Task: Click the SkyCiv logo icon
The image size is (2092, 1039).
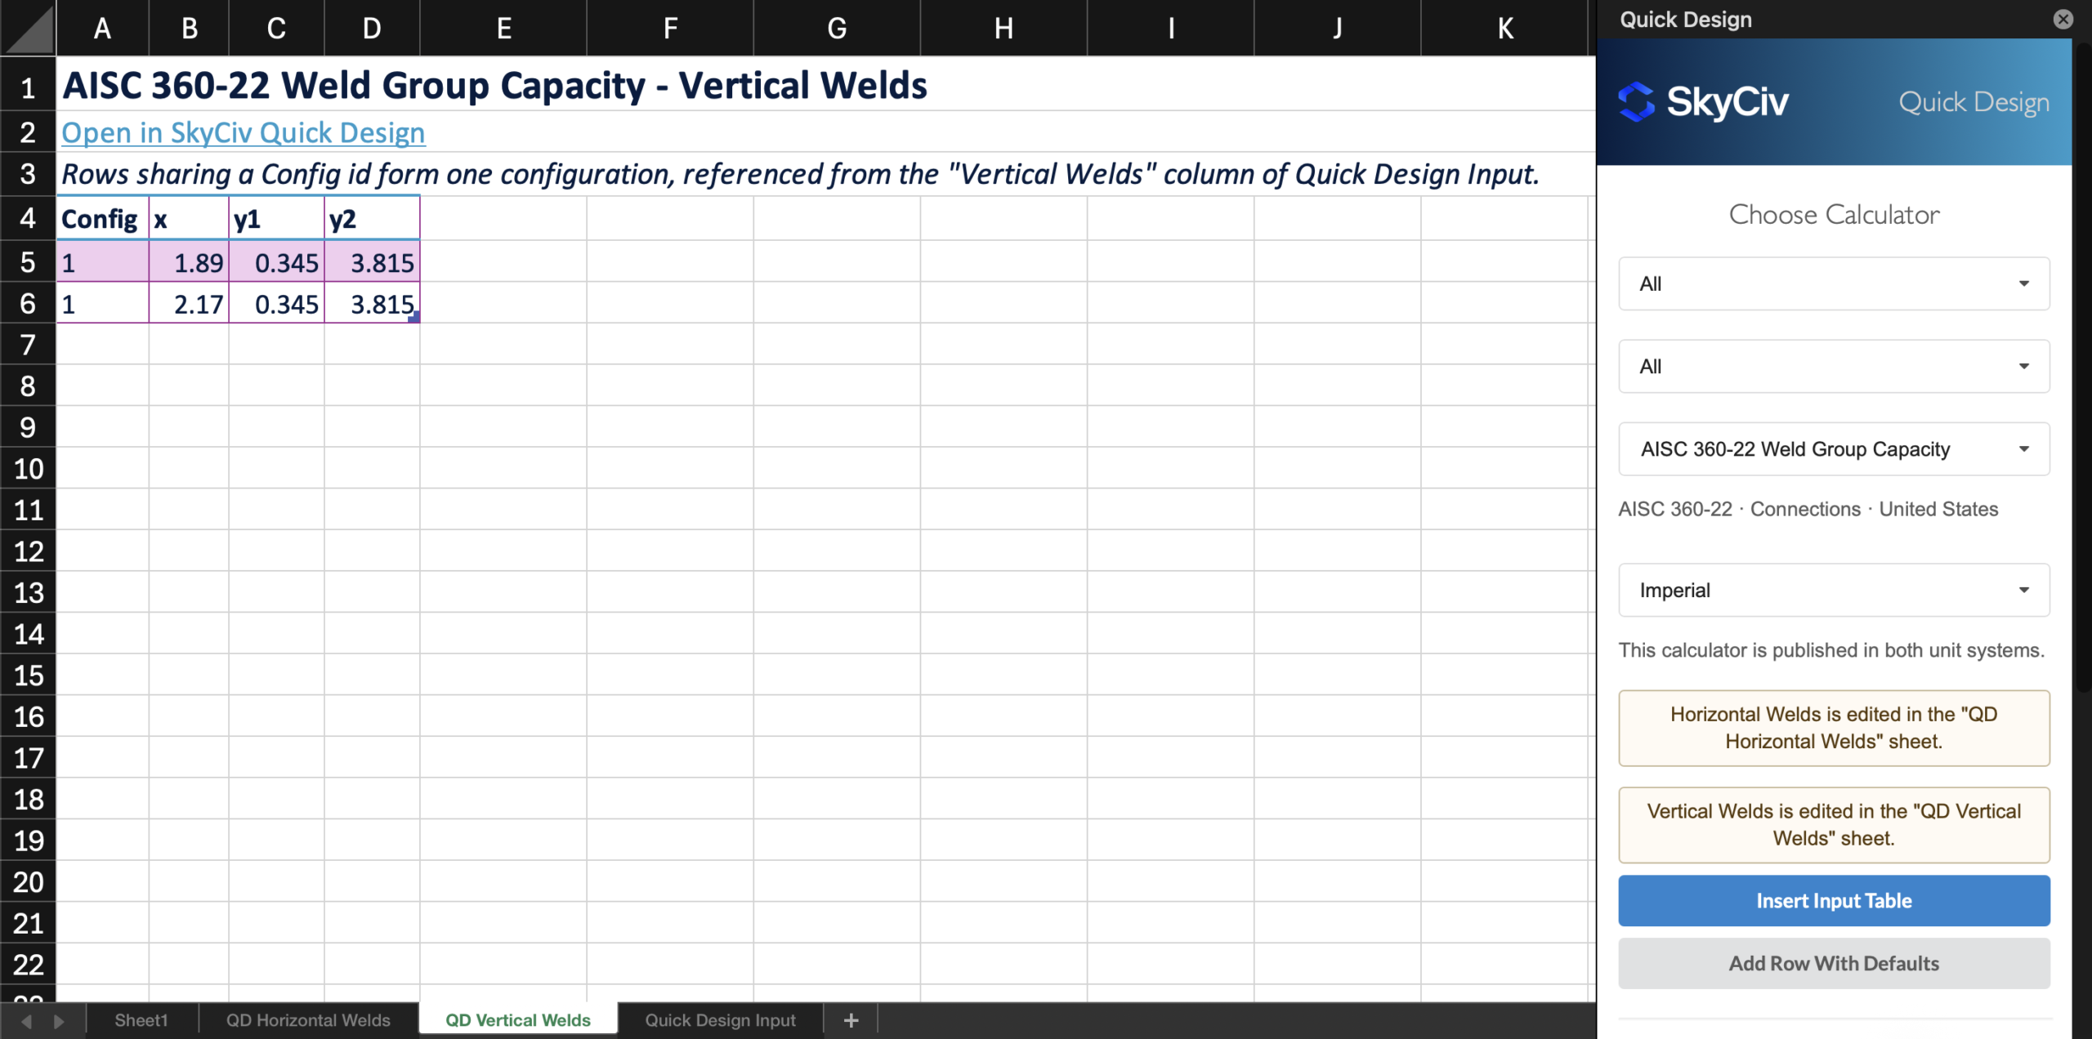Action: pos(1636,102)
